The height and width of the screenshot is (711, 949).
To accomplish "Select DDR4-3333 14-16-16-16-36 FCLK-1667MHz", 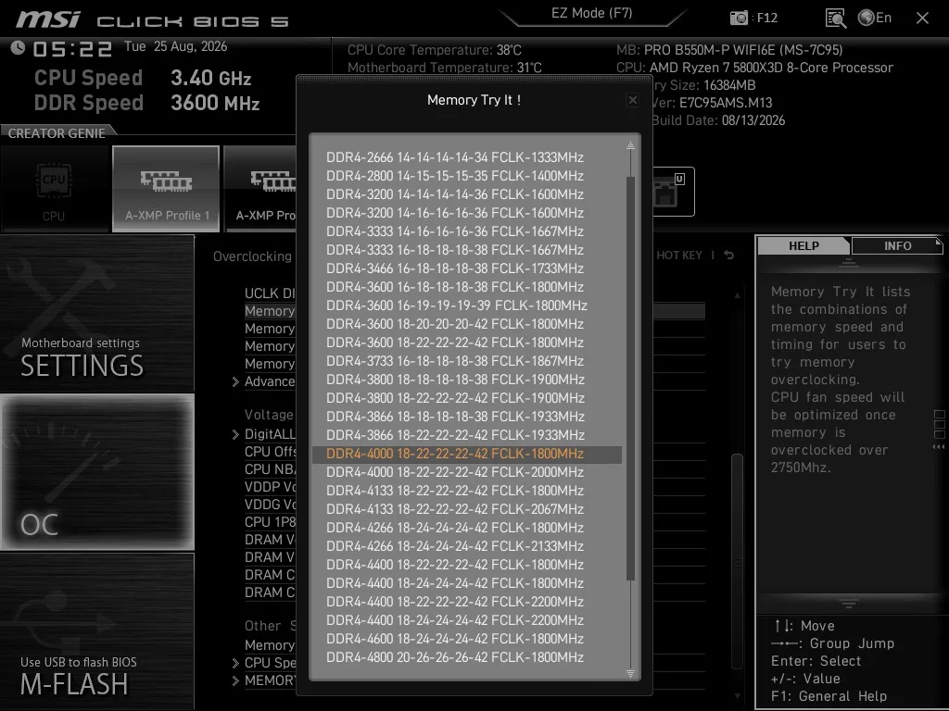I will click(x=454, y=231).
